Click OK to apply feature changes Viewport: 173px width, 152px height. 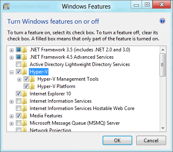click(117, 140)
